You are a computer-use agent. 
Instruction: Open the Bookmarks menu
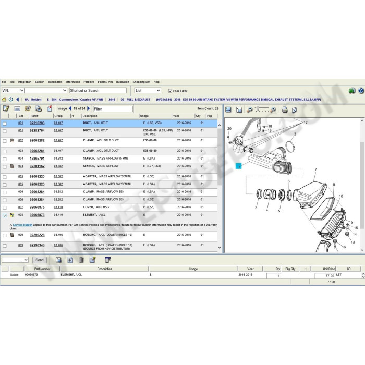click(x=55, y=82)
